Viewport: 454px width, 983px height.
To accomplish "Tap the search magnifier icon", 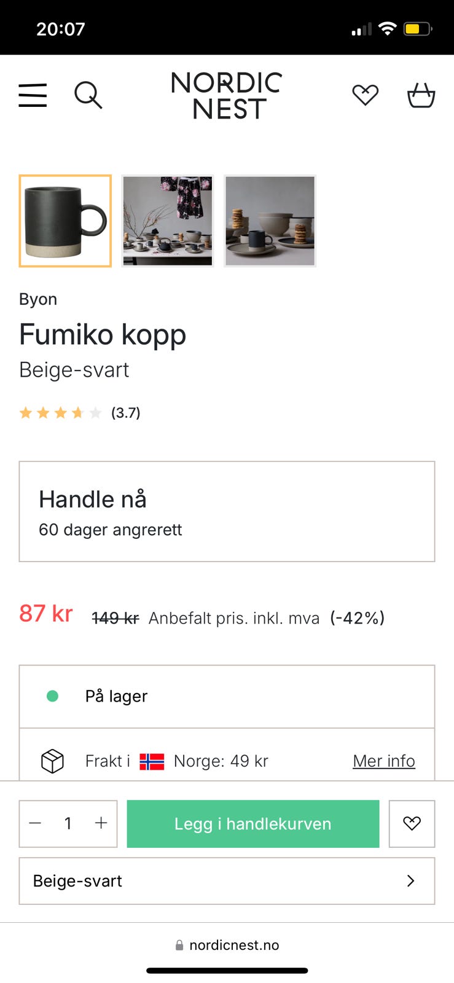I will pos(88,95).
